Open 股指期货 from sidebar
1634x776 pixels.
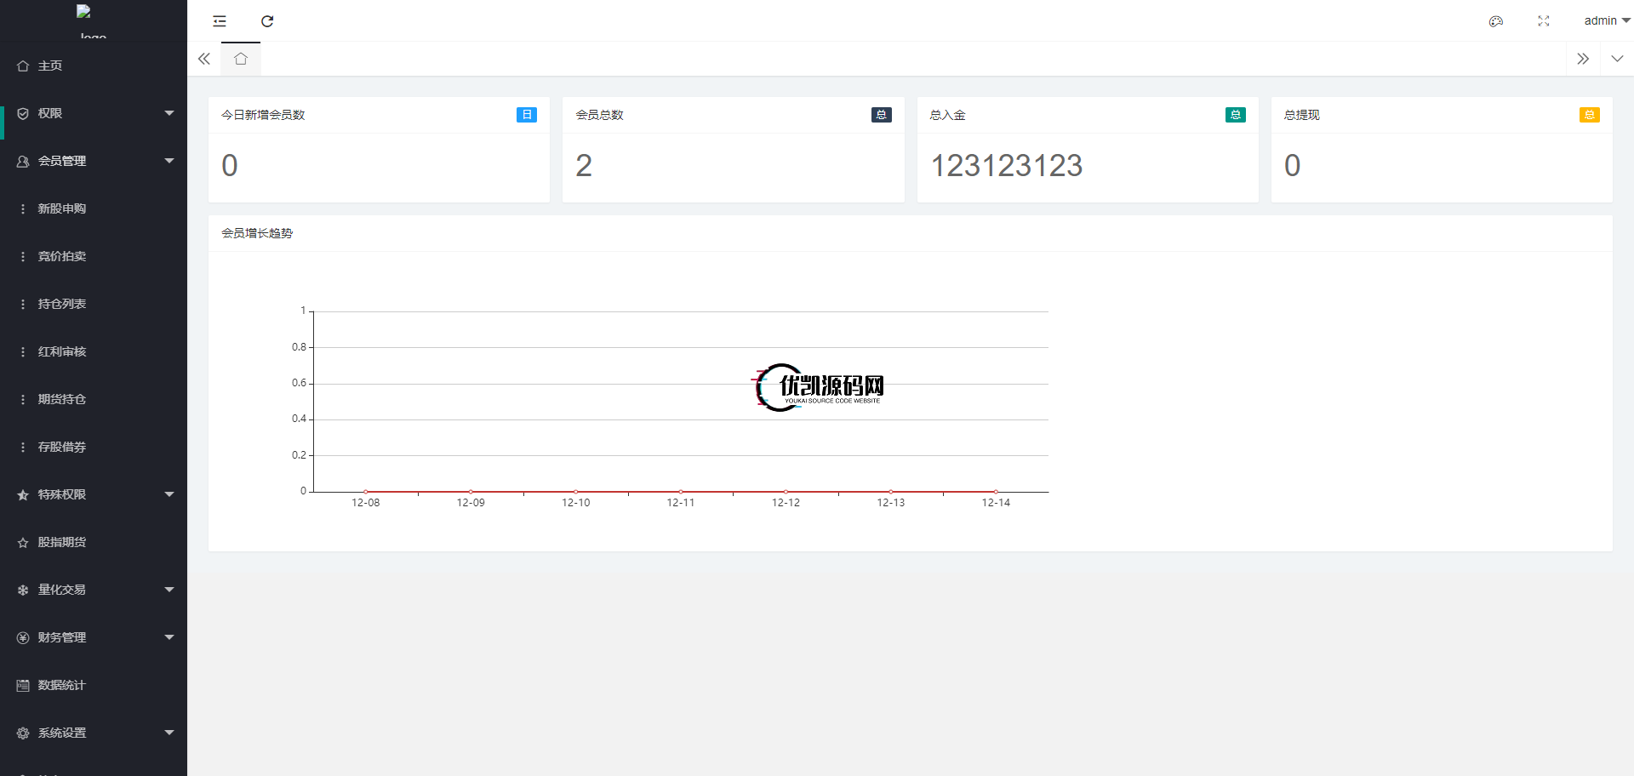pyautogui.click(x=61, y=542)
